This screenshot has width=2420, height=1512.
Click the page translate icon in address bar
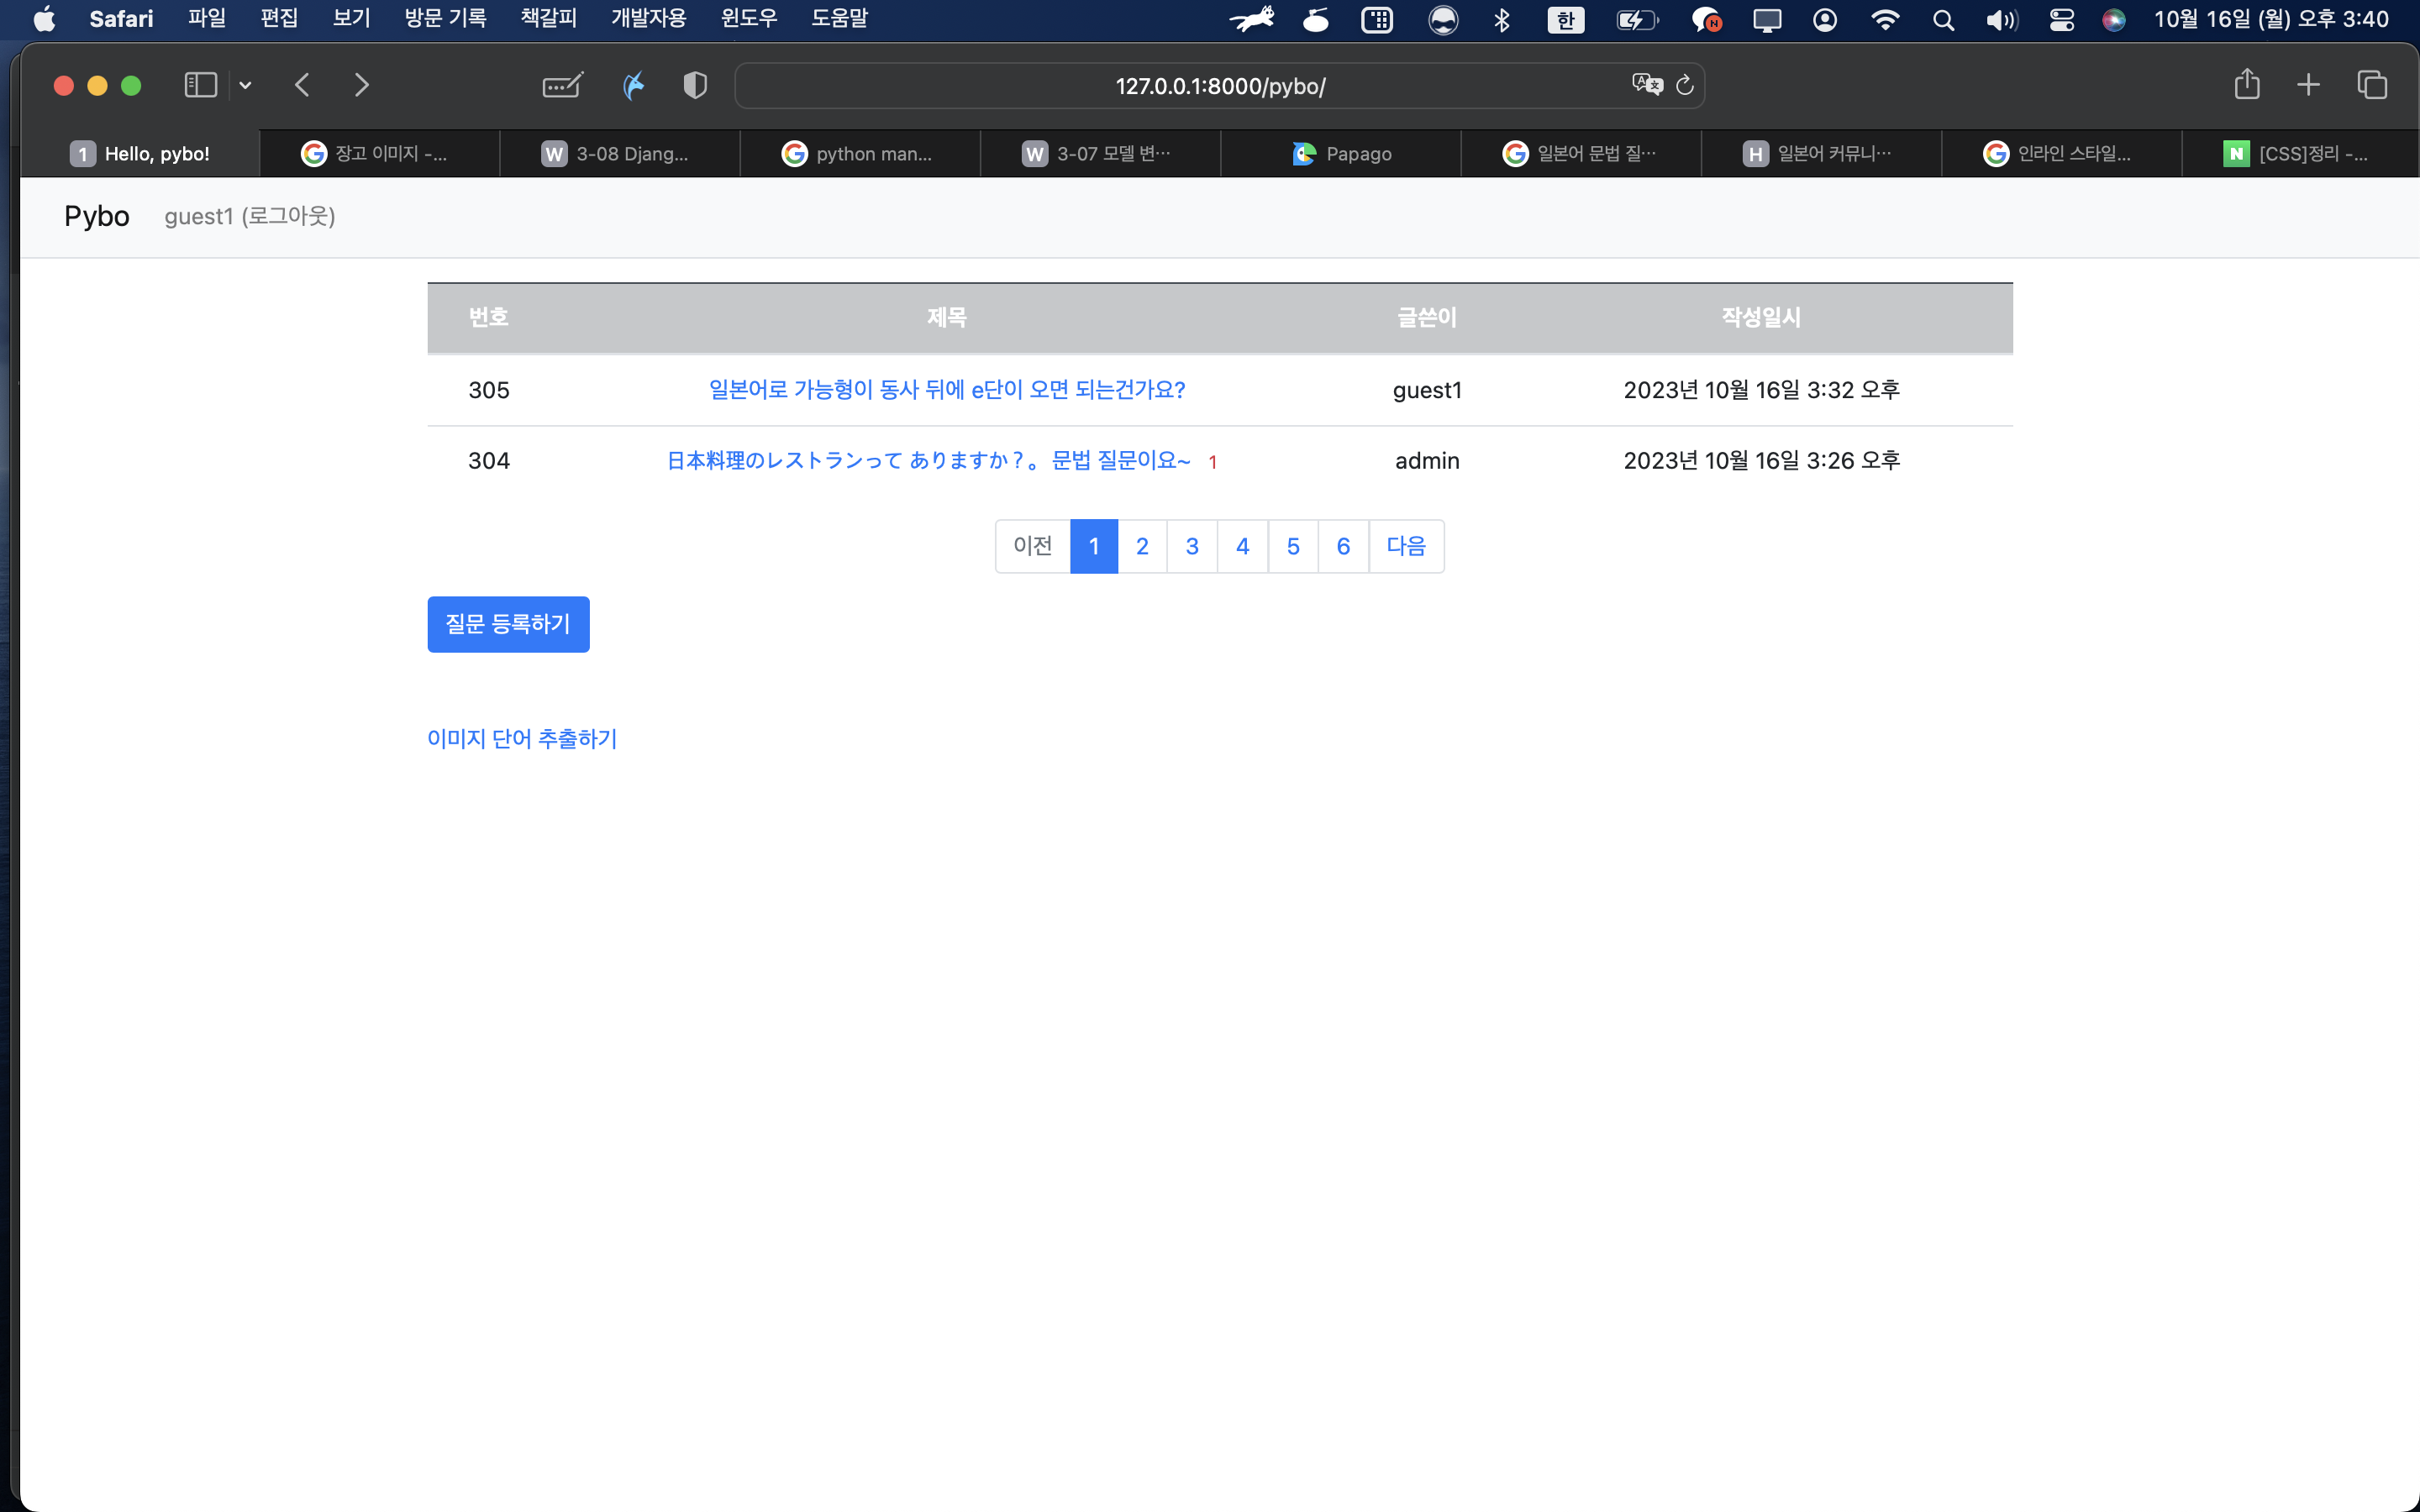point(1646,85)
